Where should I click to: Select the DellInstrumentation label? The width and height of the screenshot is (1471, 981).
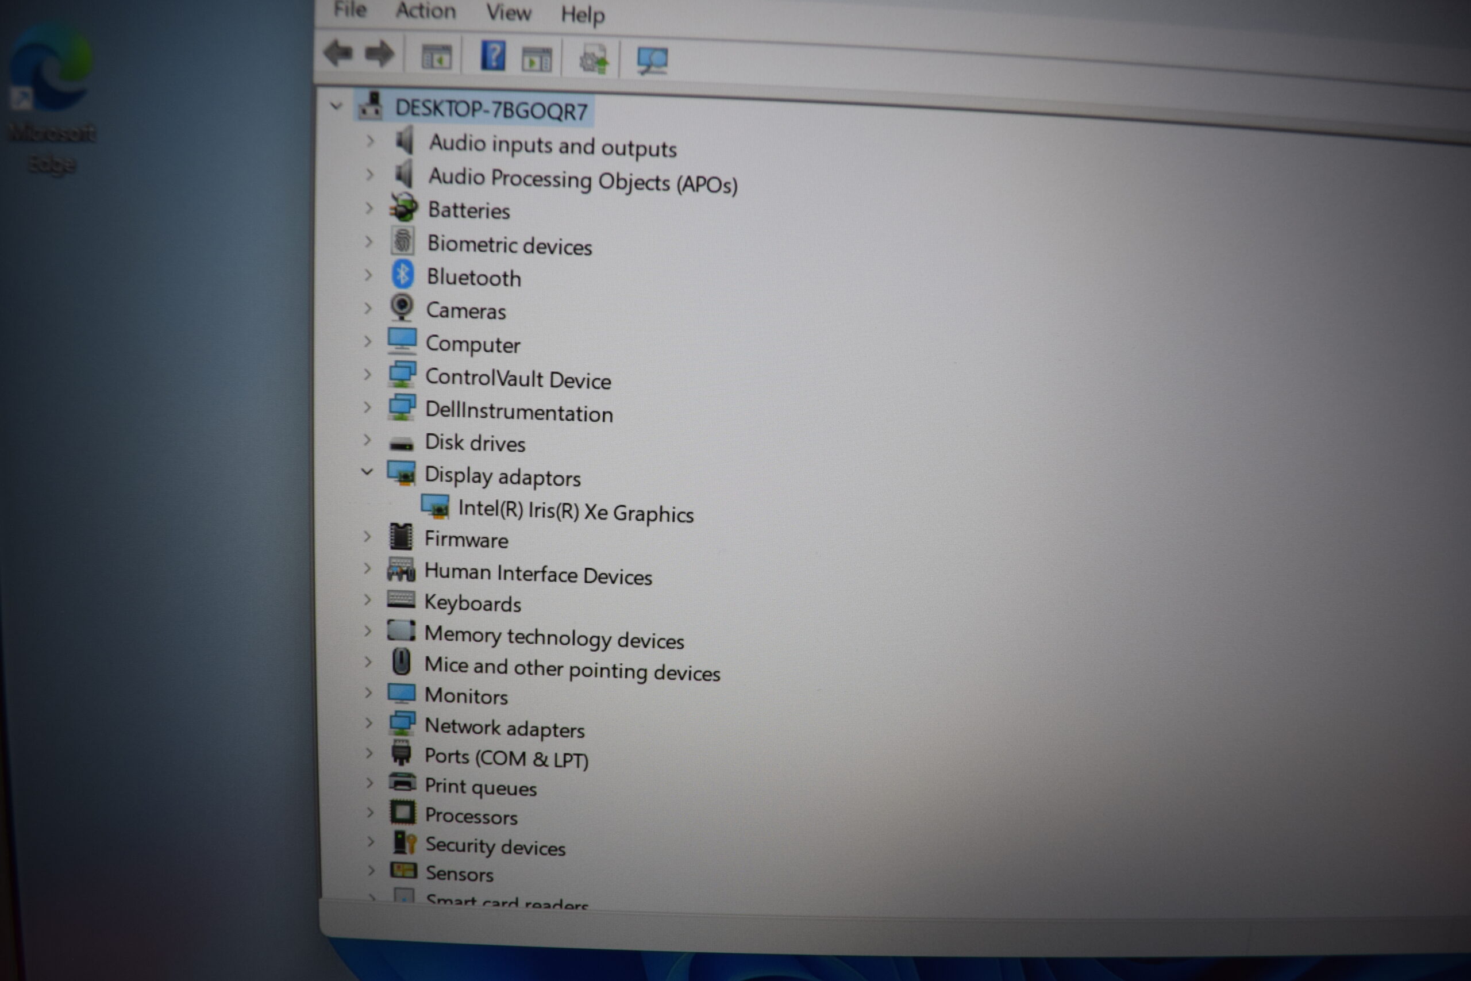(518, 411)
